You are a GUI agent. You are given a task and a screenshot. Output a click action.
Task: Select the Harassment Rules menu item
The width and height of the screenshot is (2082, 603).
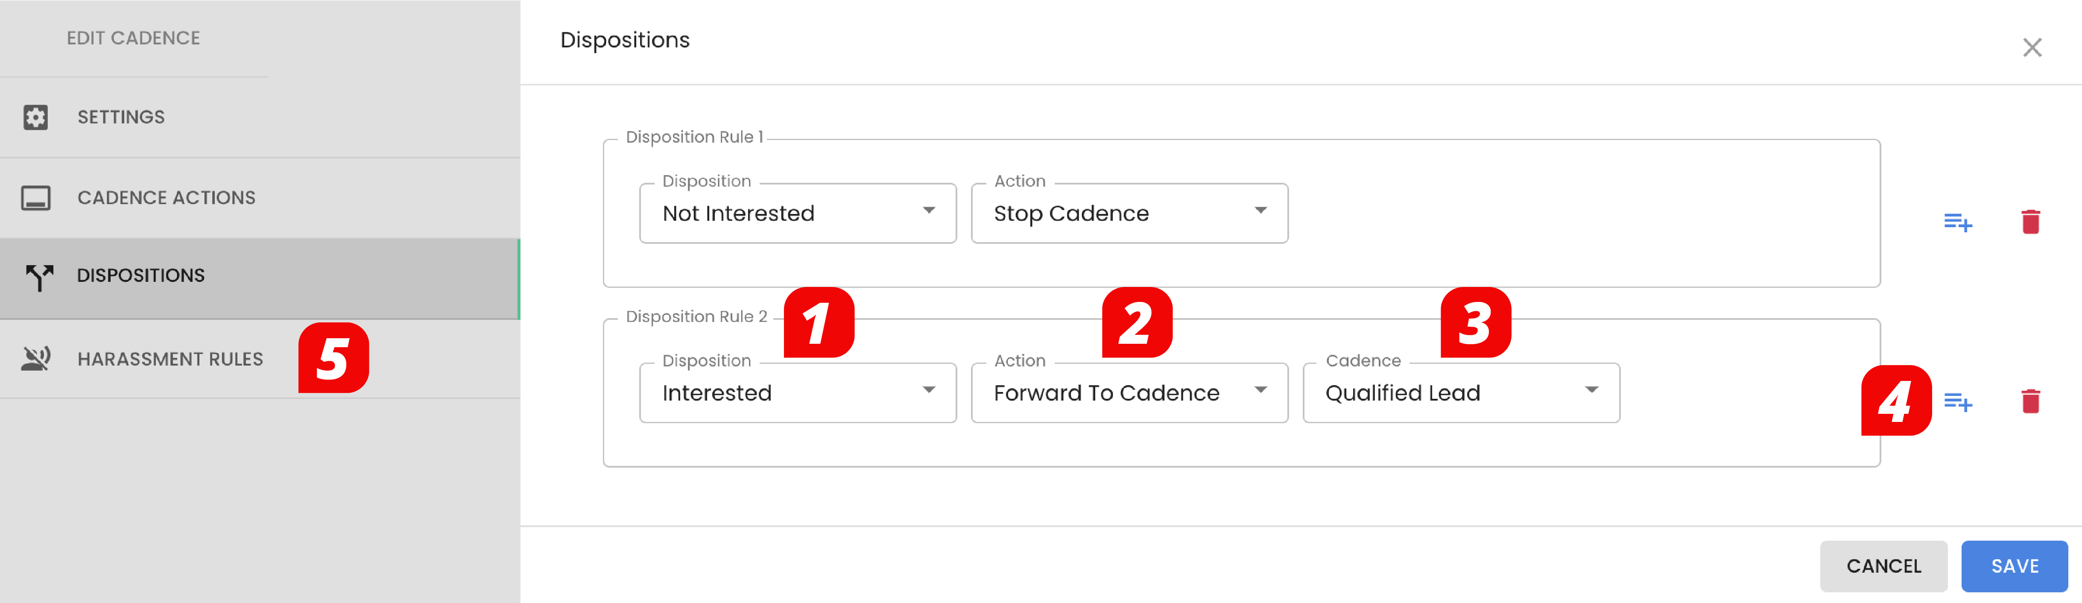pos(260,359)
